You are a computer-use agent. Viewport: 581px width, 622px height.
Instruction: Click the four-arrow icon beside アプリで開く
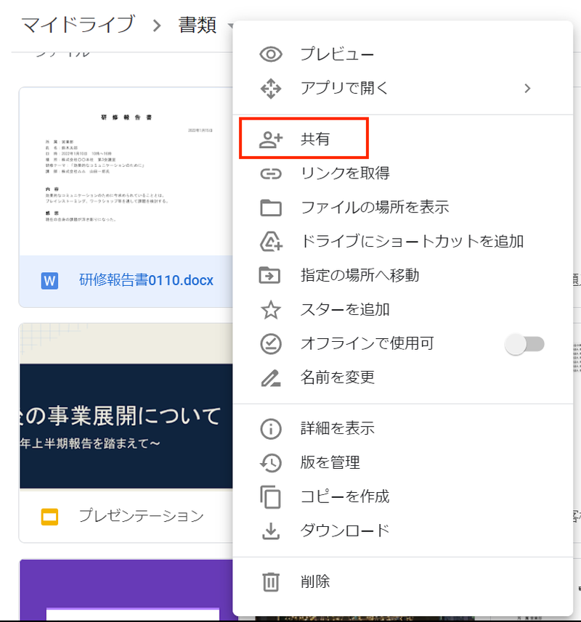tap(271, 89)
